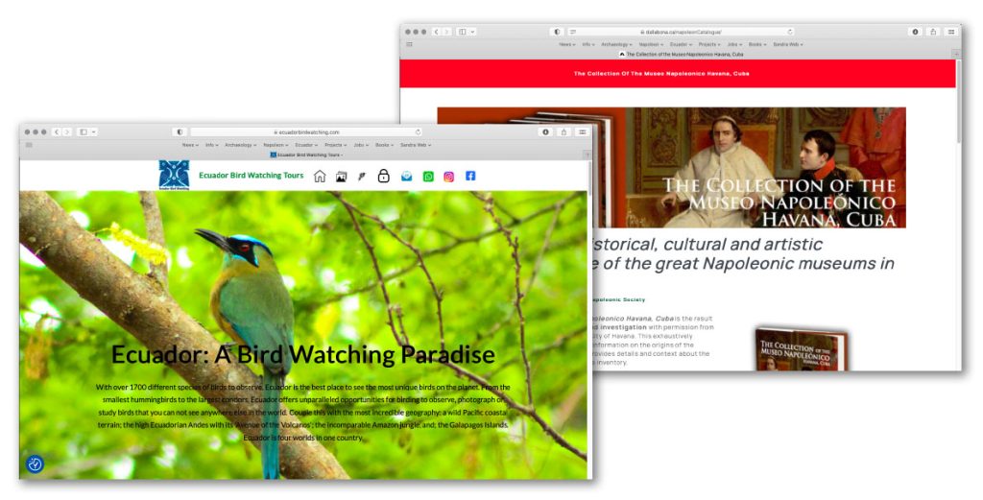Select the Ecuador Bird Watching Tours tab

click(x=305, y=155)
